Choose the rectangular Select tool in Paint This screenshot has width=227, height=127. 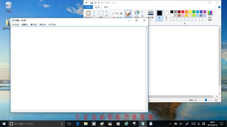[101, 13]
